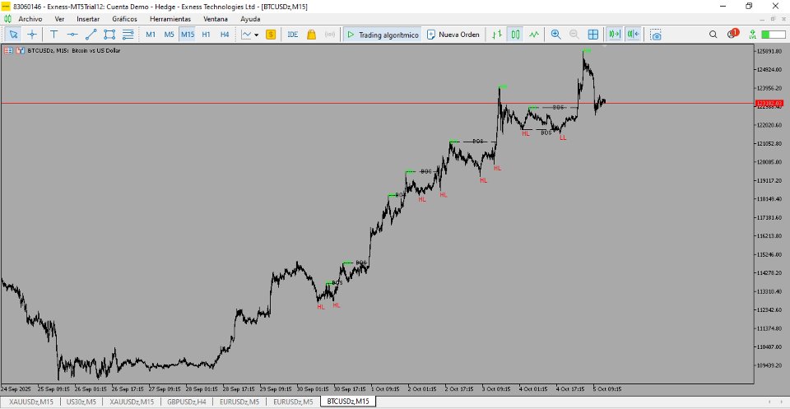Open the Gráficos menu

point(124,19)
